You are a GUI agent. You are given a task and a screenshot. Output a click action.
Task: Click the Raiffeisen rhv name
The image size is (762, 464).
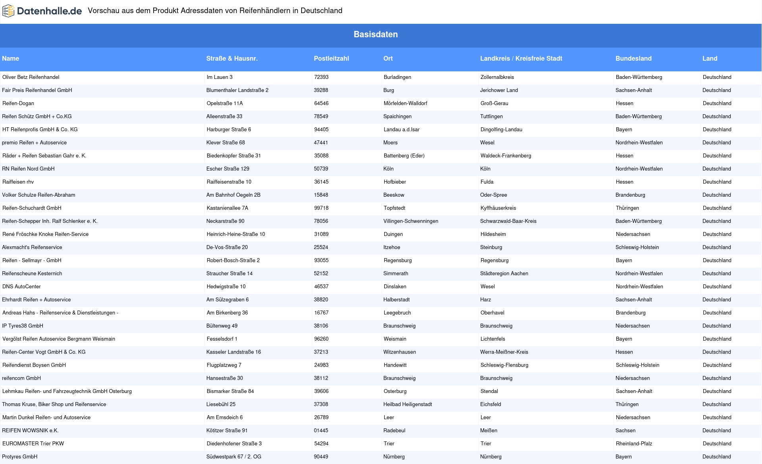[18, 182]
